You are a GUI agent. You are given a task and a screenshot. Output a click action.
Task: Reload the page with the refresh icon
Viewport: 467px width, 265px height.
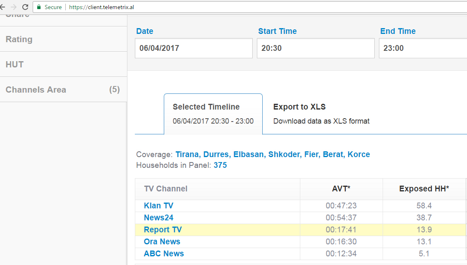coord(25,7)
